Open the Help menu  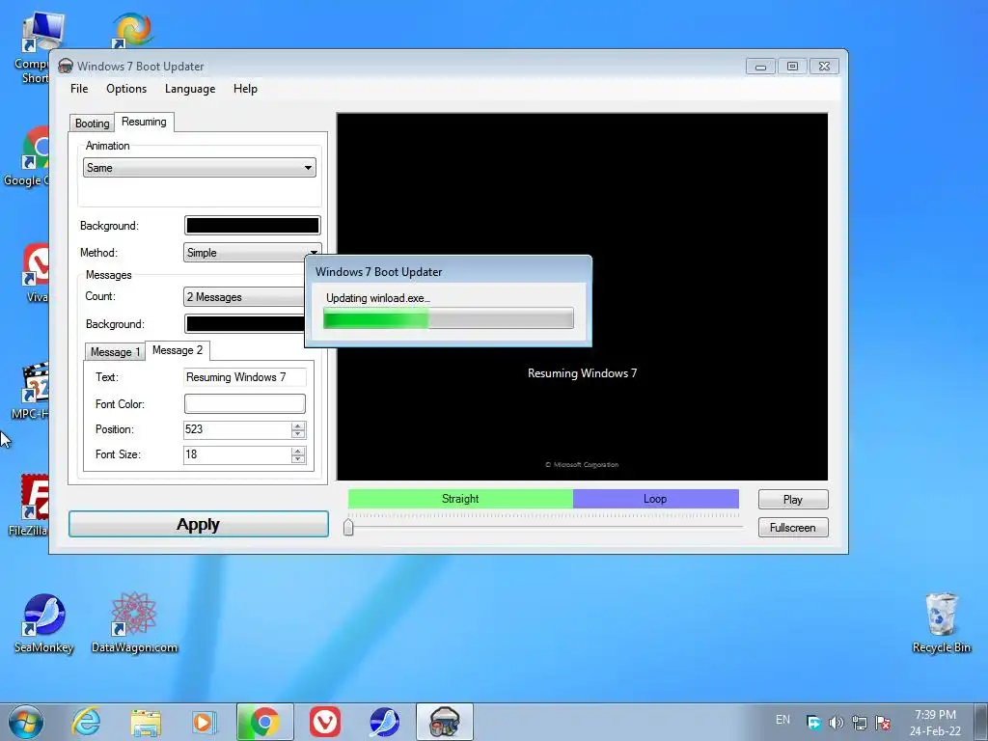[x=245, y=89]
